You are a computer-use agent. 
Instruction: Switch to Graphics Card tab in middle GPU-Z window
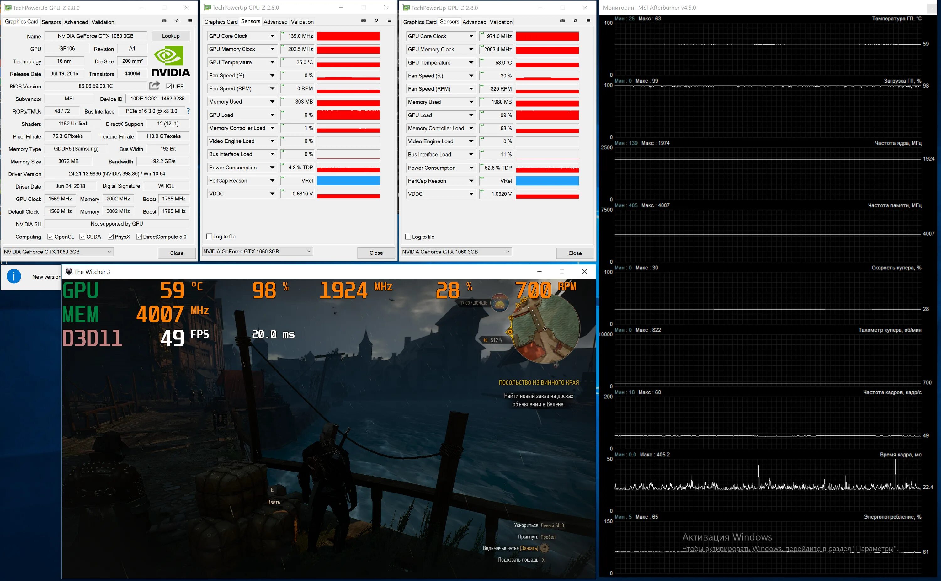[221, 22]
